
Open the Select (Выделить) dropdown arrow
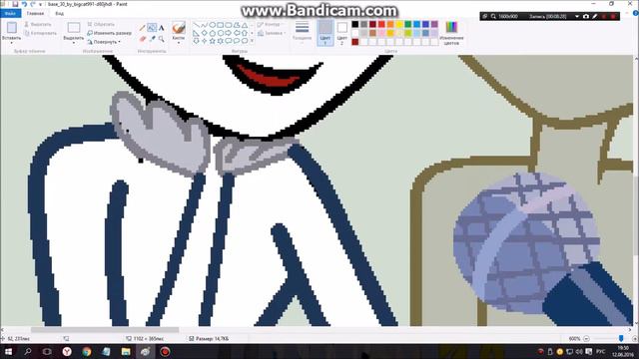click(x=74, y=43)
